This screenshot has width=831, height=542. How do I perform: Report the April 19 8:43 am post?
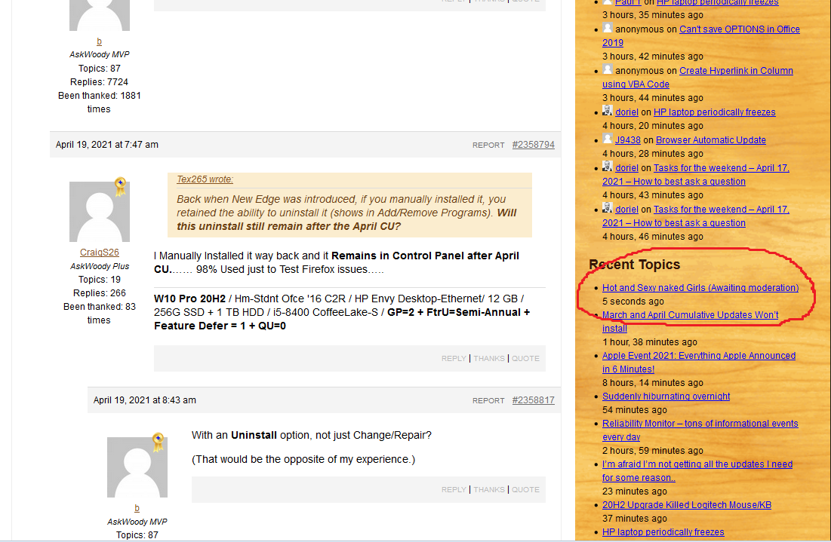(488, 401)
